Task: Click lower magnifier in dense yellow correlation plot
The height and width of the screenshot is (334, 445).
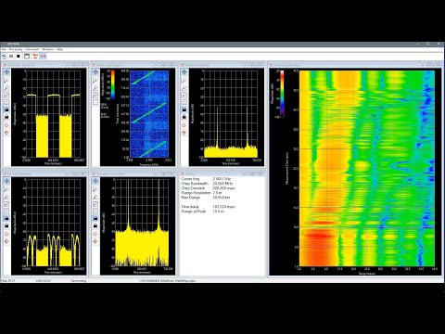Action: point(95,197)
